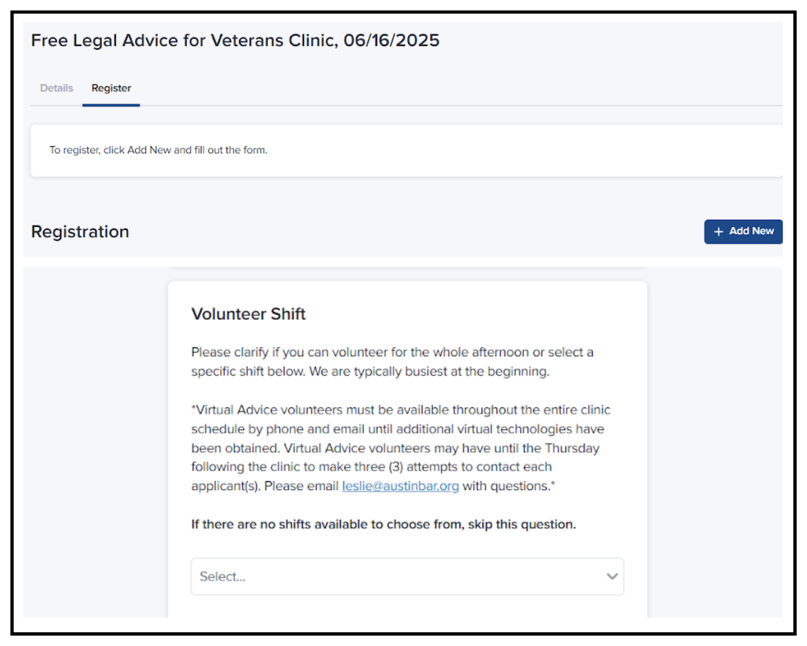Viewport: 807px width, 646px height.
Task: Click the 'with questions.' text after the email
Action: click(508, 486)
